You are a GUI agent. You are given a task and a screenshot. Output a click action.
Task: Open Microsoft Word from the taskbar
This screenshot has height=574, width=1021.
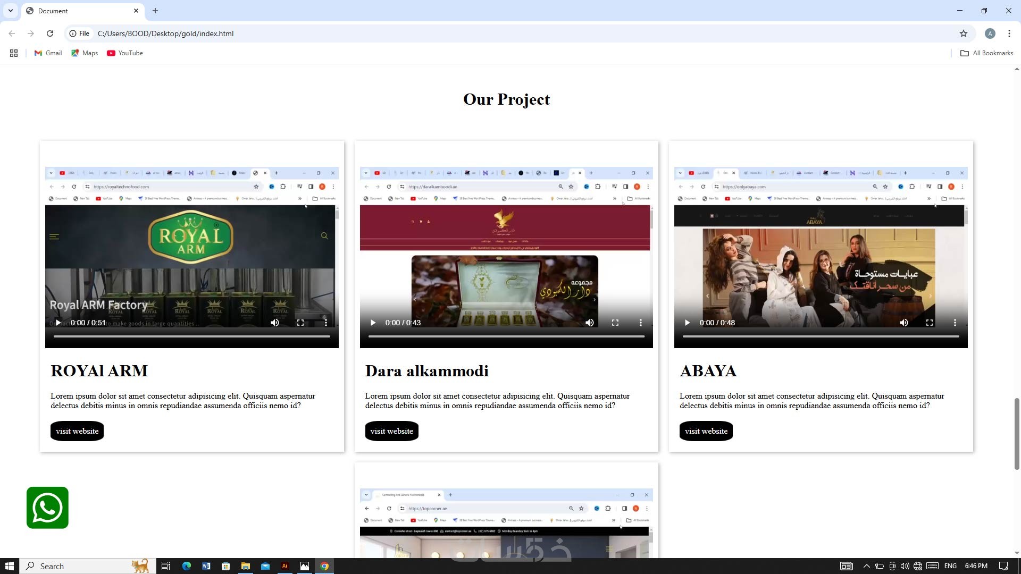[206, 566]
